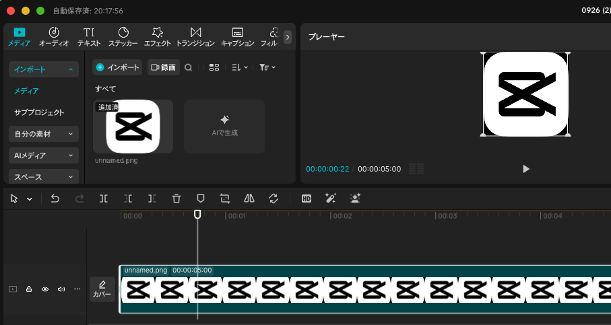The width and height of the screenshot is (611, 325).
Task: Click the crop tool icon
Action: coord(225,199)
